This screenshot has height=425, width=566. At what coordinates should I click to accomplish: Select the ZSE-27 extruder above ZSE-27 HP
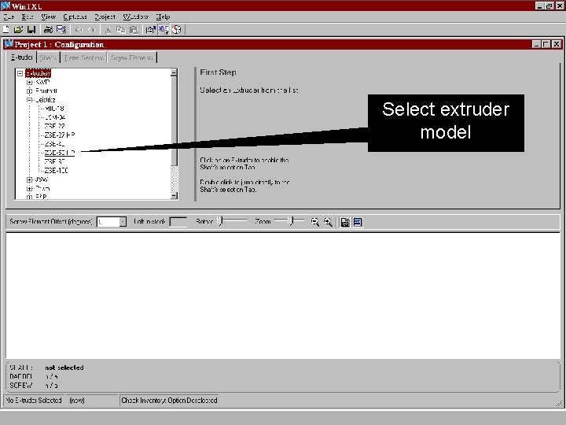(54, 126)
